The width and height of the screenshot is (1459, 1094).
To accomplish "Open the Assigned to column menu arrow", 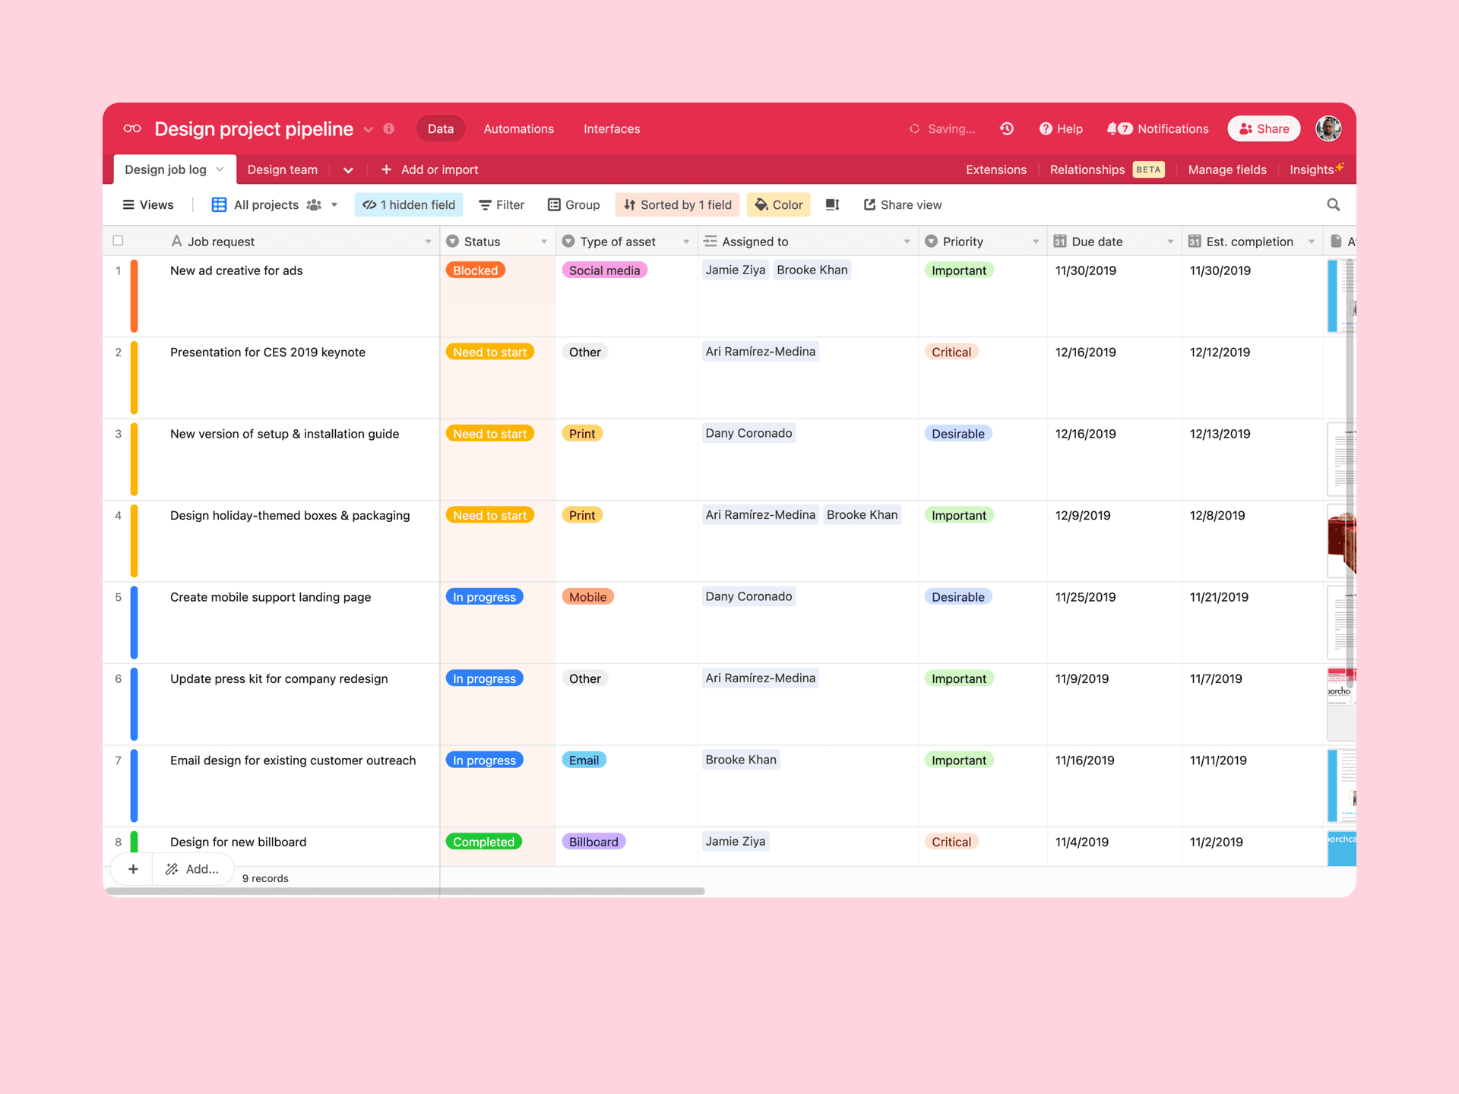I will point(907,242).
